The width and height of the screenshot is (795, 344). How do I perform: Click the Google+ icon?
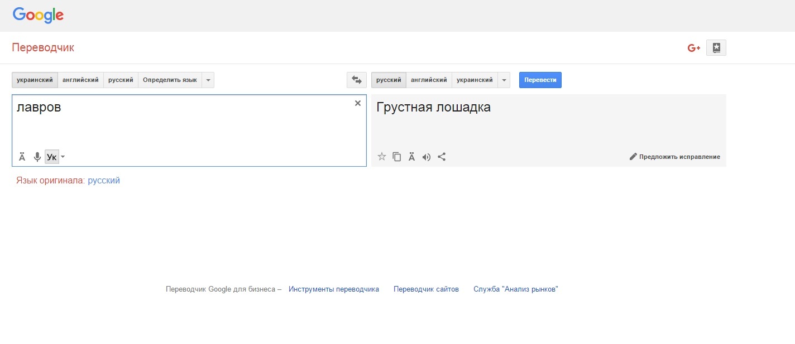click(x=693, y=48)
